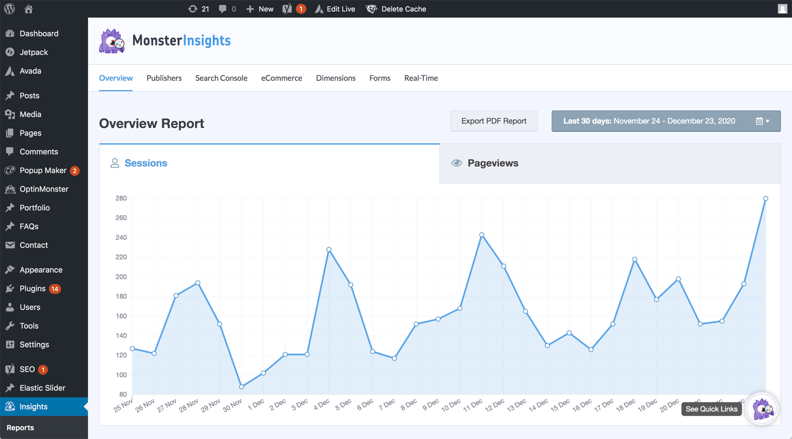Screen dimensions: 792x439
Task: Click the Dashboard gauge icon
Action: coord(10,33)
